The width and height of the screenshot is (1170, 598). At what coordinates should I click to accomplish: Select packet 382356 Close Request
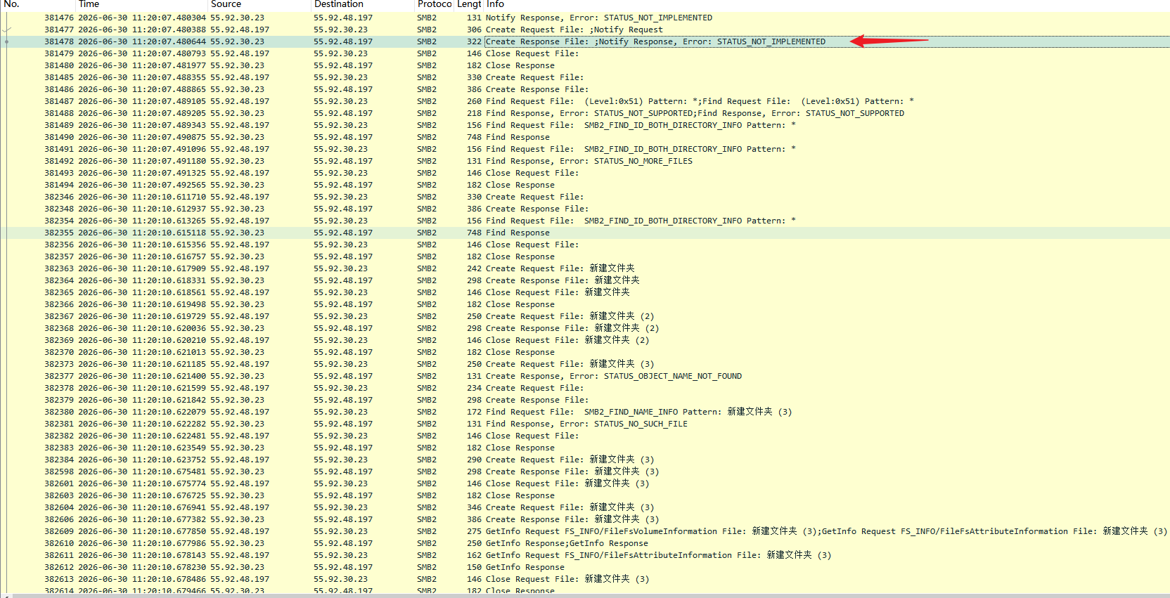(585, 245)
